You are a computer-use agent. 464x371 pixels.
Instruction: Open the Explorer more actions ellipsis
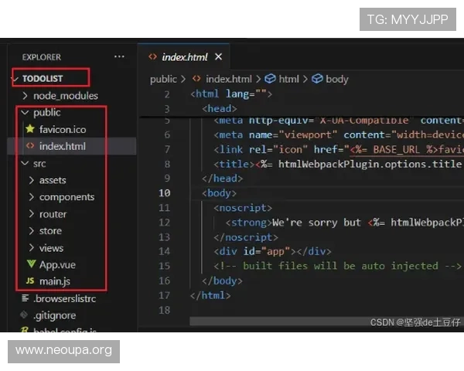pyautogui.click(x=118, y=57)
